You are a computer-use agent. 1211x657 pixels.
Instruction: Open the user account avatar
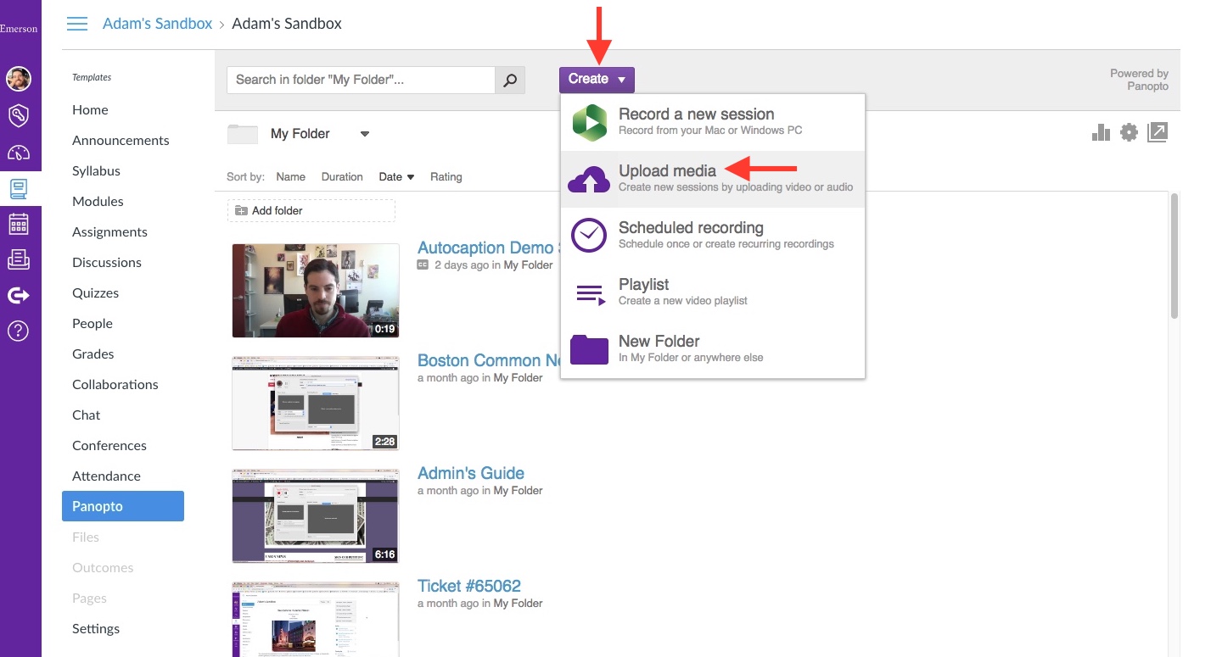pos(19,79)
